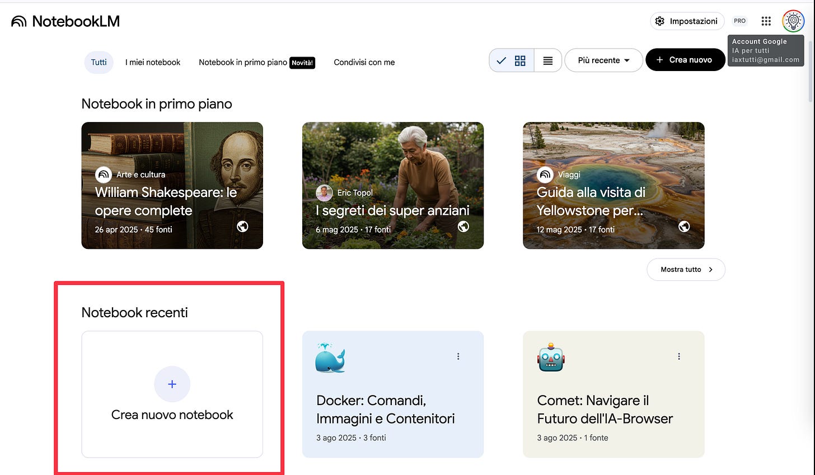
Task: Open William Shakespeare notebook card
Action: pos(172,185)
